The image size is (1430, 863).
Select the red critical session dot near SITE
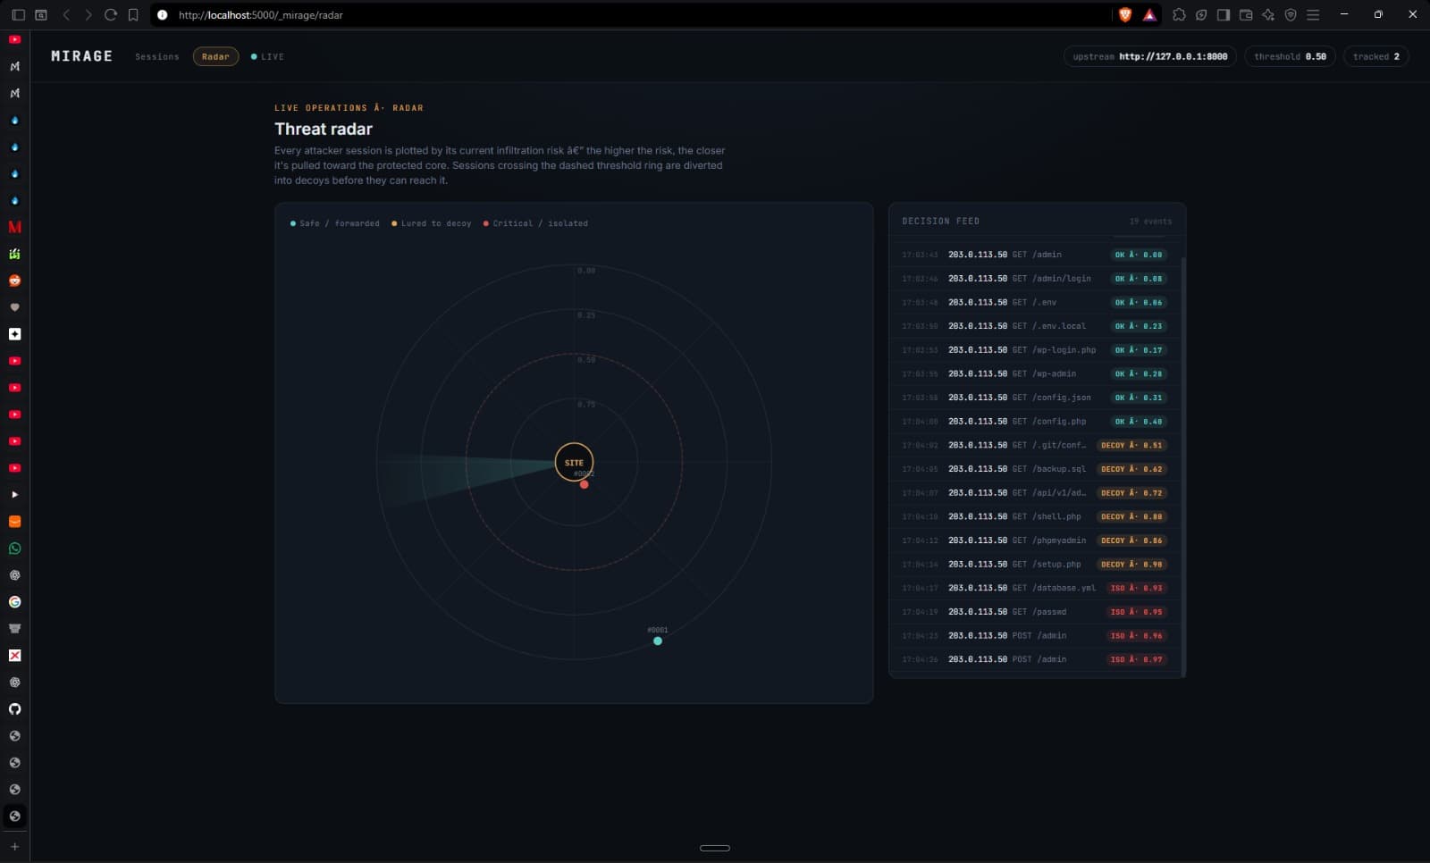584,484
